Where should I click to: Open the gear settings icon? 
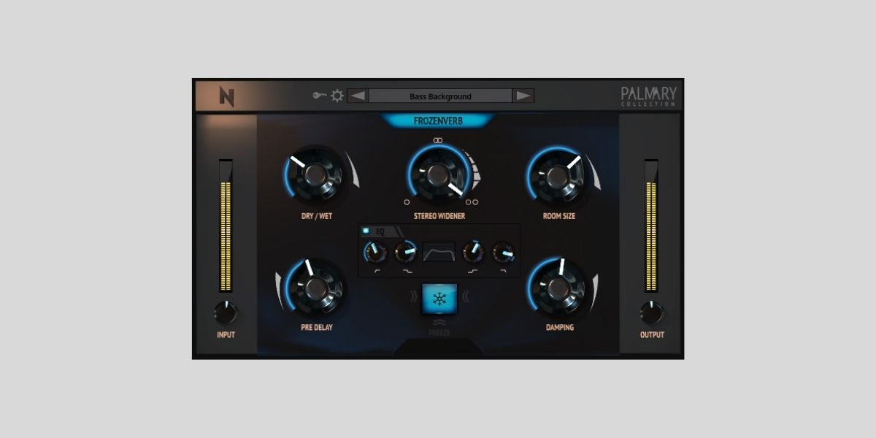(x=337, y=96)
